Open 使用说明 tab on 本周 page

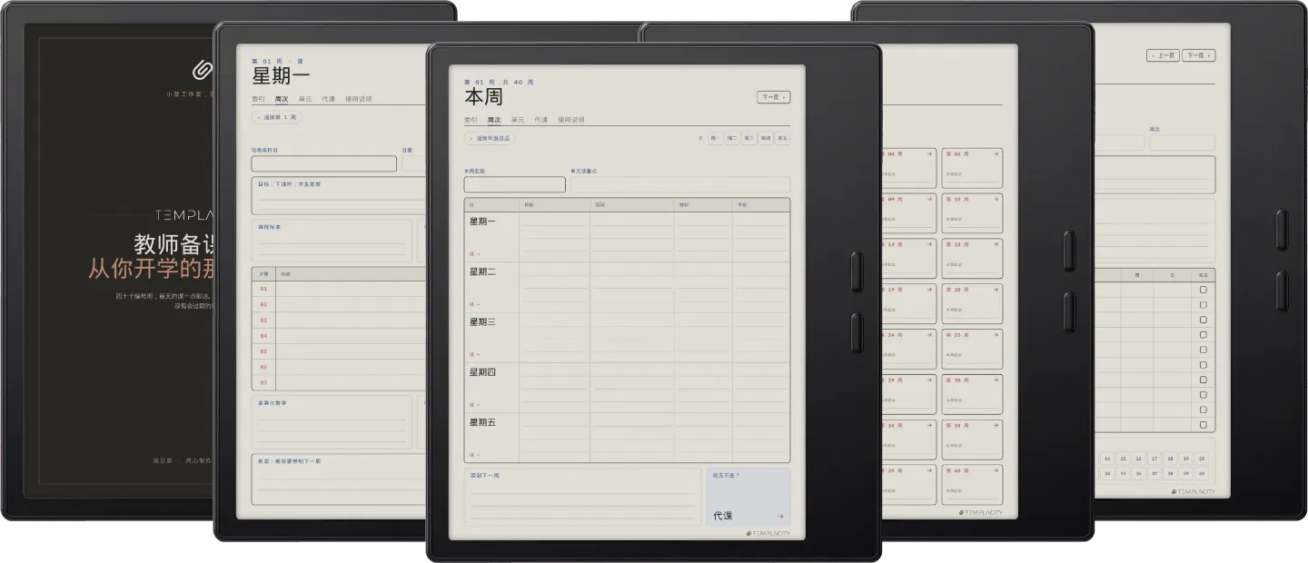tap(571, 120)
